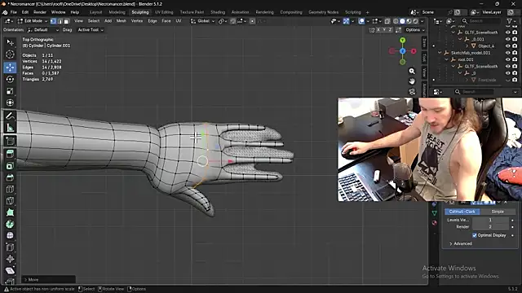
Task: Click the outliner search field
Action: 480,21
